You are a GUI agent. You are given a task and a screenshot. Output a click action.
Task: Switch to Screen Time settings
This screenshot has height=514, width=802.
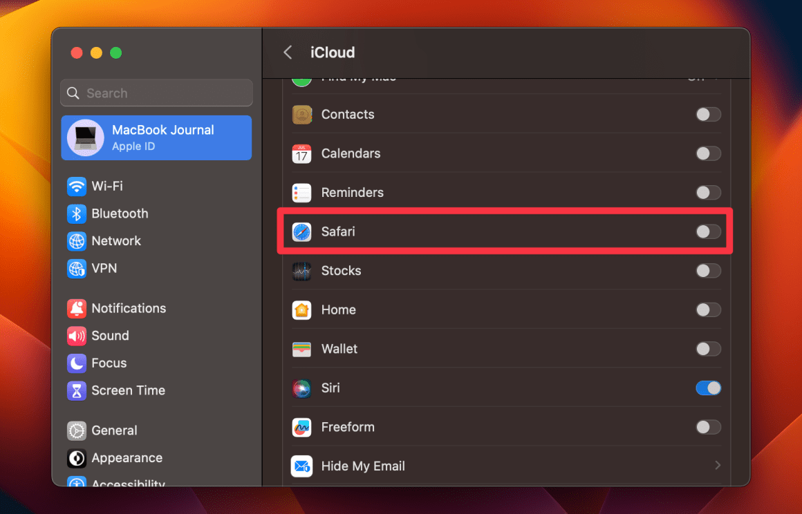click(128, 390)
